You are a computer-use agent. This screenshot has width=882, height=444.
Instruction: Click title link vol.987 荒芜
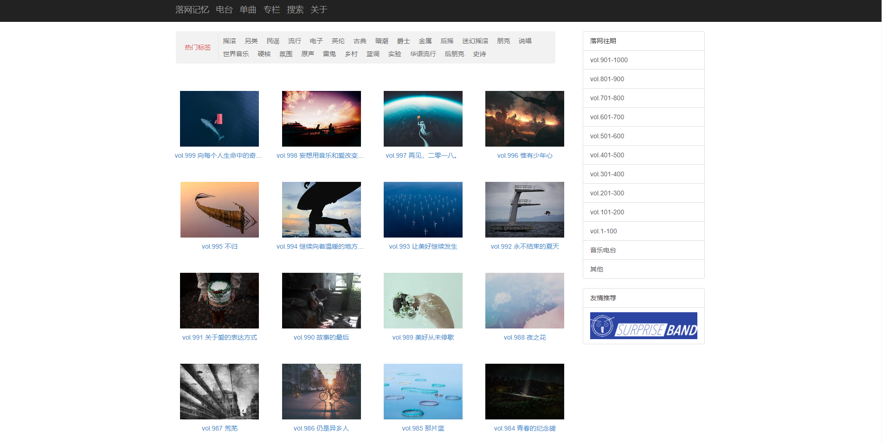pyautogui.click(x=219, y=428)
